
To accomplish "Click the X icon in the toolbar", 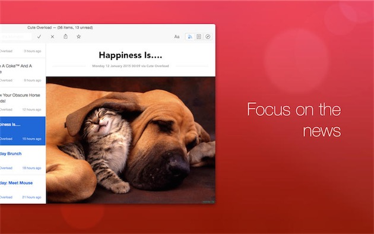I will coord(52,36).
